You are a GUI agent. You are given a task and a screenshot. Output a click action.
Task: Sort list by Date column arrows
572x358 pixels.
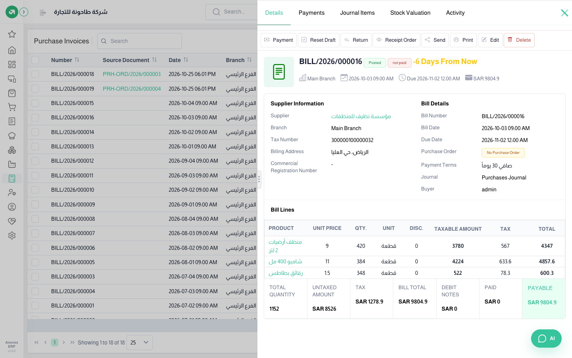click(186, 60)
